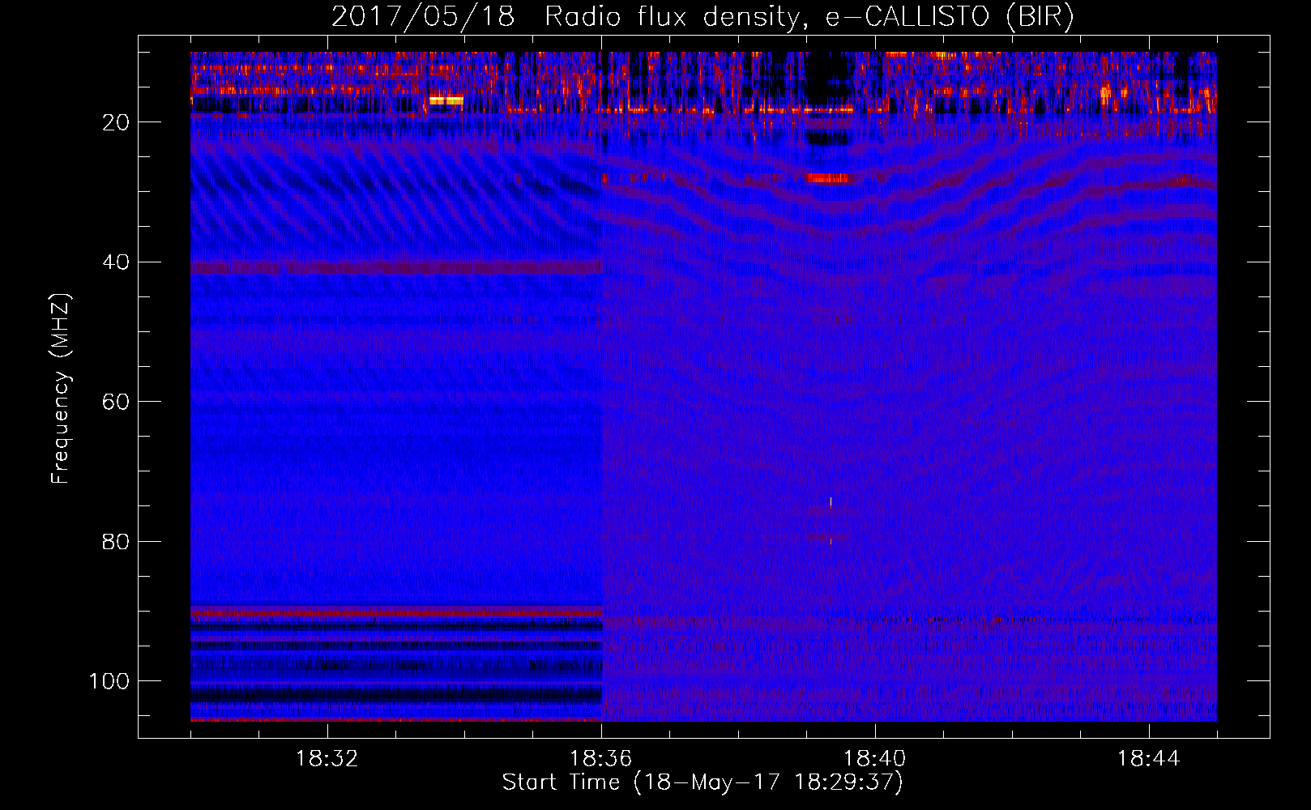The image size is (1311, 810).
Task: Click the 40 frequency tick label
Action: pos(116,262)
